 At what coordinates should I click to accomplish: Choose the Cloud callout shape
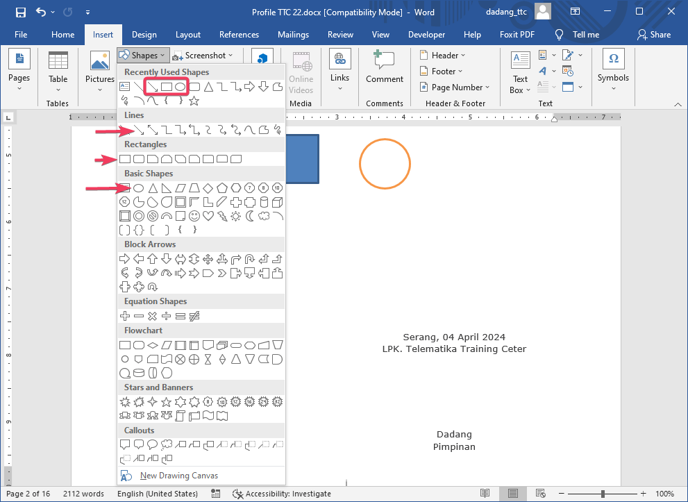167,445
